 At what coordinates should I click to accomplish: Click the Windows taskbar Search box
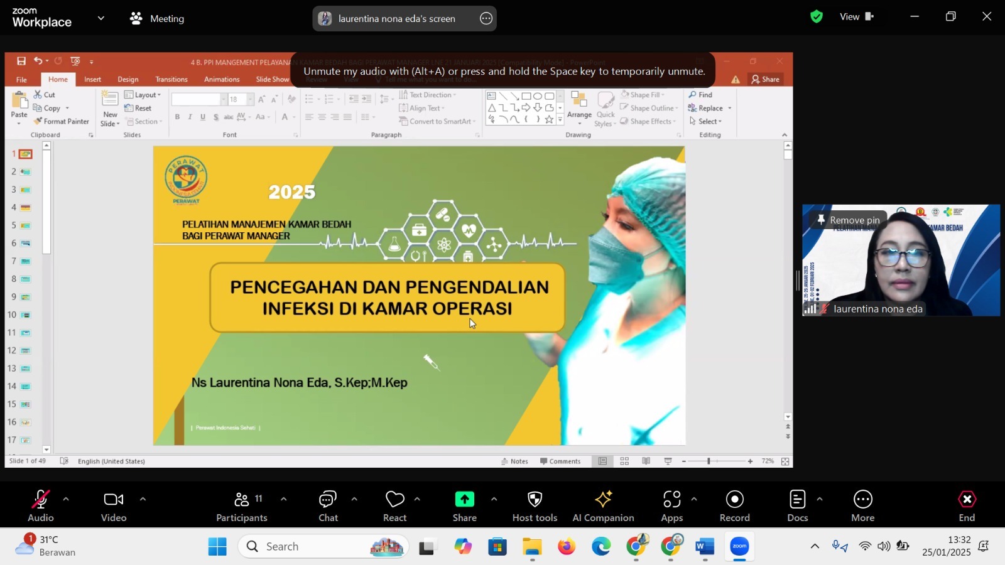[x=323, y=547]
